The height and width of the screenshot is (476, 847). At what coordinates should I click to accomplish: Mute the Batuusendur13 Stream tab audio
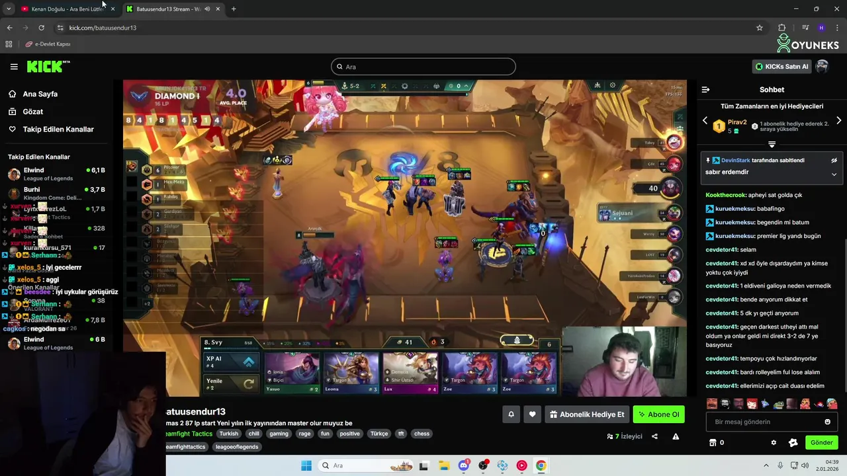(x=207, y=9)
